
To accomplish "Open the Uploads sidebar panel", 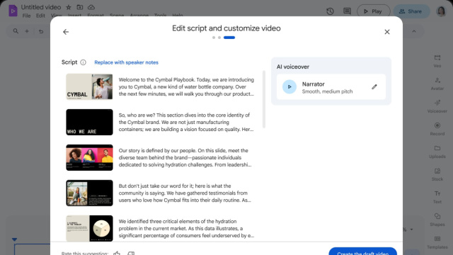I will (x=437, y=152).
